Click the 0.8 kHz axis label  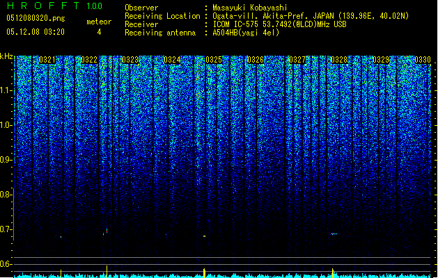coord(6,195)
